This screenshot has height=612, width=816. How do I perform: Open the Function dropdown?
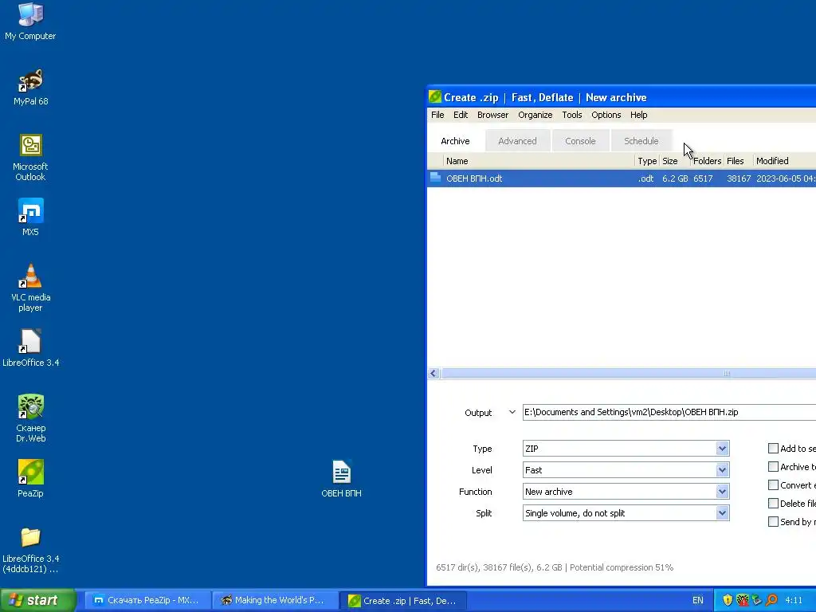(722, 491)
